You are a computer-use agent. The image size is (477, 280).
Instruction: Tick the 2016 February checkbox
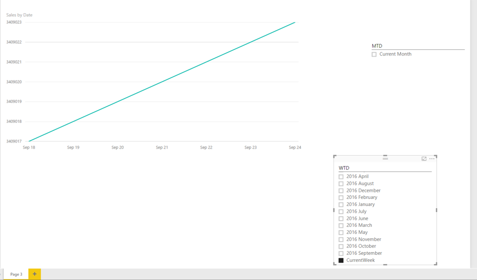tap(341, 197)
